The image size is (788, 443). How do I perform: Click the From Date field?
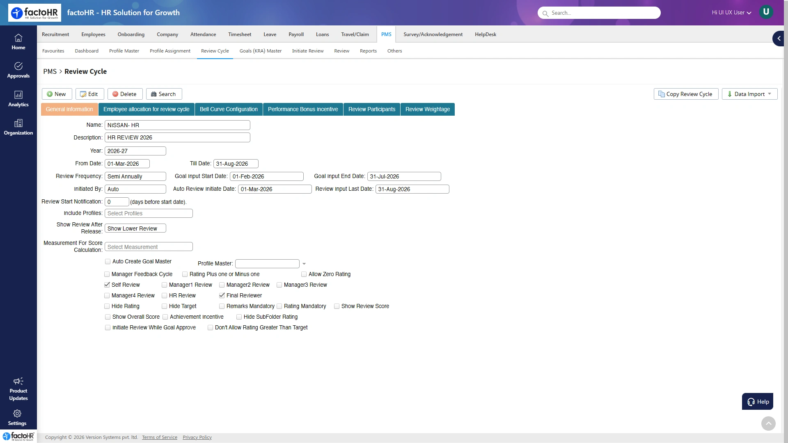[127, 164]
